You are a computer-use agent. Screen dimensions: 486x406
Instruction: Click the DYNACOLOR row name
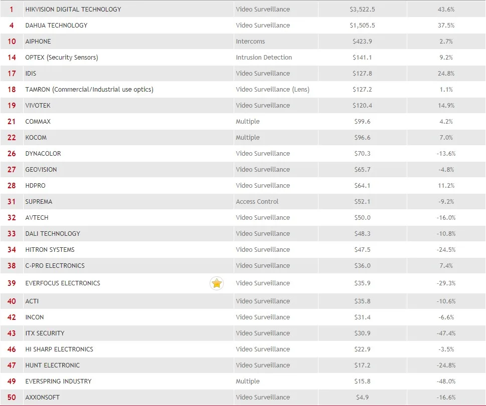click(43, 154)
